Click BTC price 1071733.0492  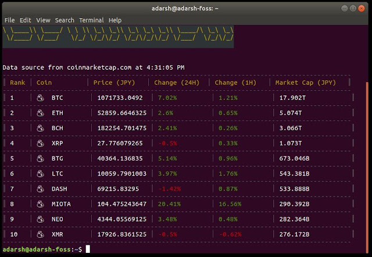pyautogui.click(x=120, y=98)
